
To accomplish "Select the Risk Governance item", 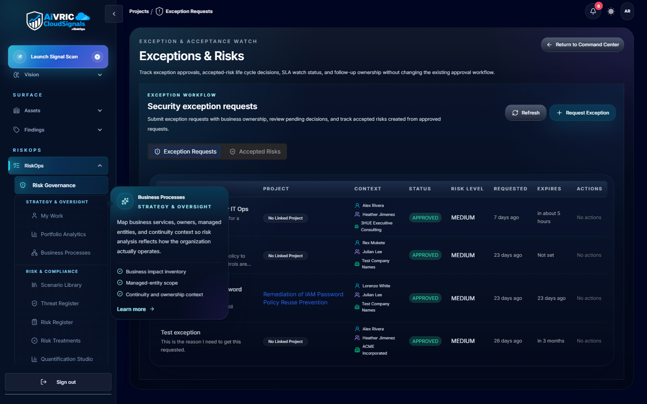I will tap(61, 185).
